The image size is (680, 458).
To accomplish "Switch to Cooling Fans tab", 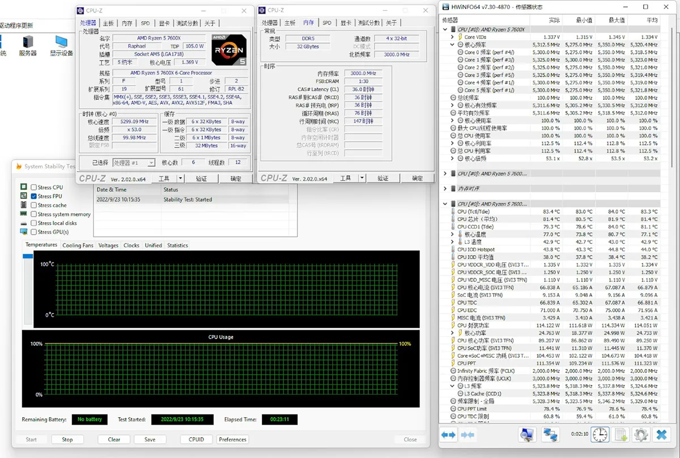I will pyautogui.click(x=78, y=245).
